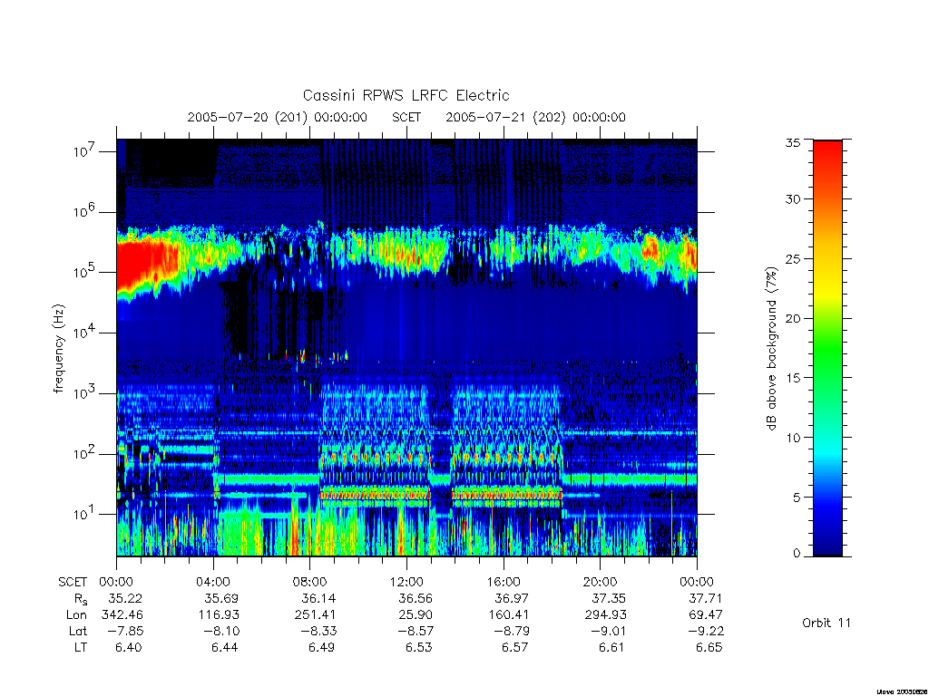Click the Rs value '35.22'

point(125,598)
